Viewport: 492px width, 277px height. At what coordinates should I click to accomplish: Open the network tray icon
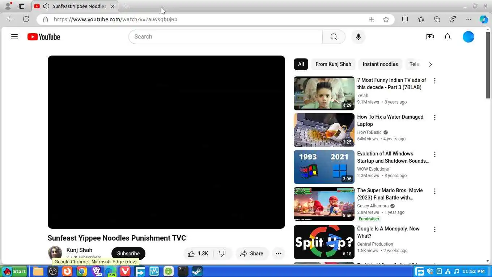tap(448, 271)
